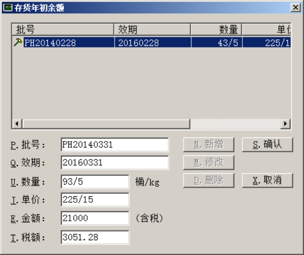Image resolution: width=304 pixels, height=255 pixels.
Task: Click the N.新增 button
Action: click(x=209, y=145)
